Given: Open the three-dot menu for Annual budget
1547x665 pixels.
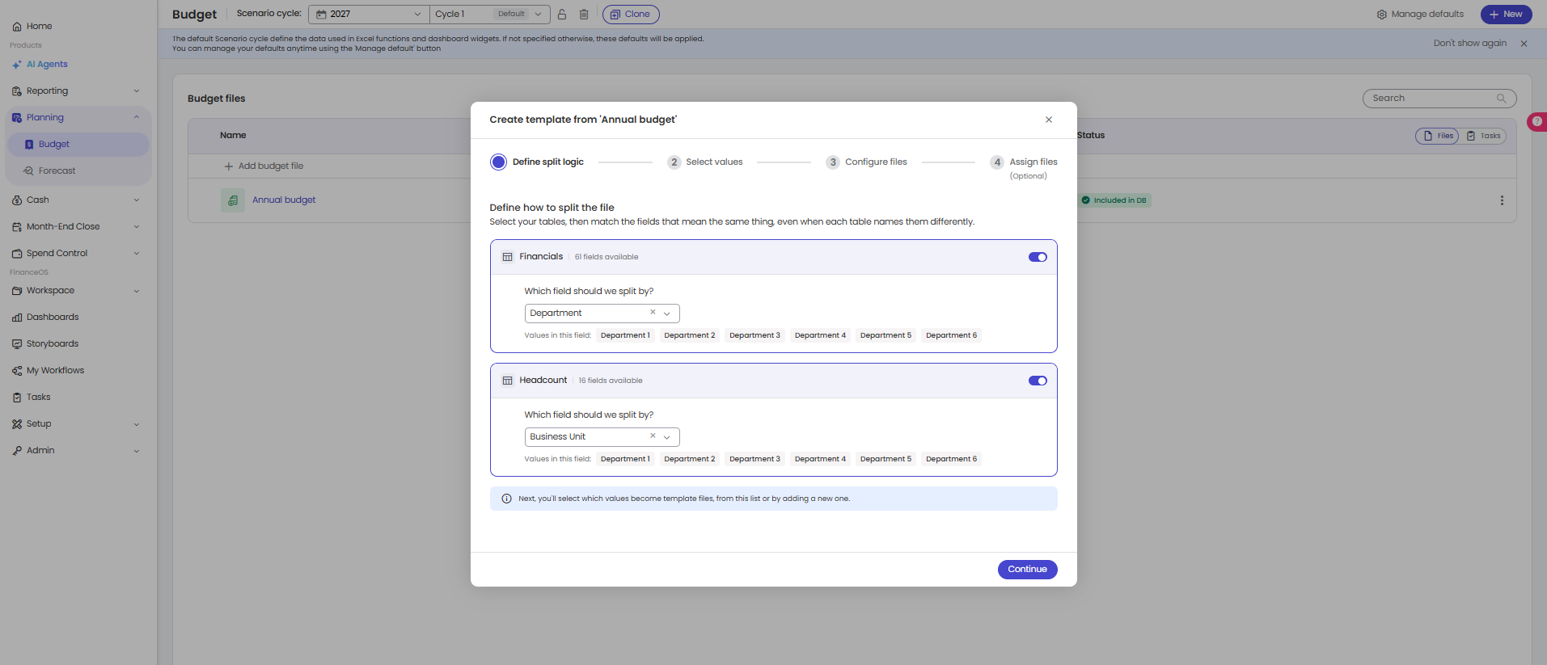Looking at the screenshot, I should pyautogui.click(x=1502, y=200).
